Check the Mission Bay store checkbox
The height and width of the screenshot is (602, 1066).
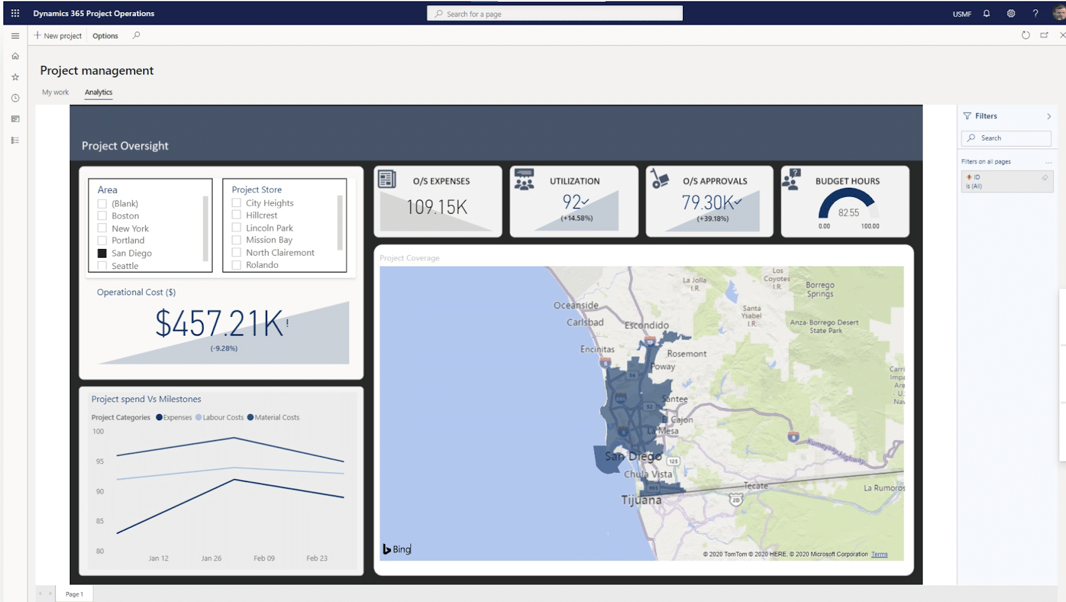coord(237,240)
